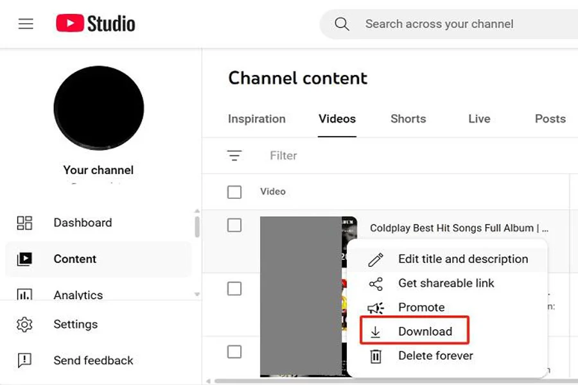Image resolution: width=578 pixels, height=385 pixels.
Task: Tick the select-all checkbox beside Video header
Action: point(234,192)
